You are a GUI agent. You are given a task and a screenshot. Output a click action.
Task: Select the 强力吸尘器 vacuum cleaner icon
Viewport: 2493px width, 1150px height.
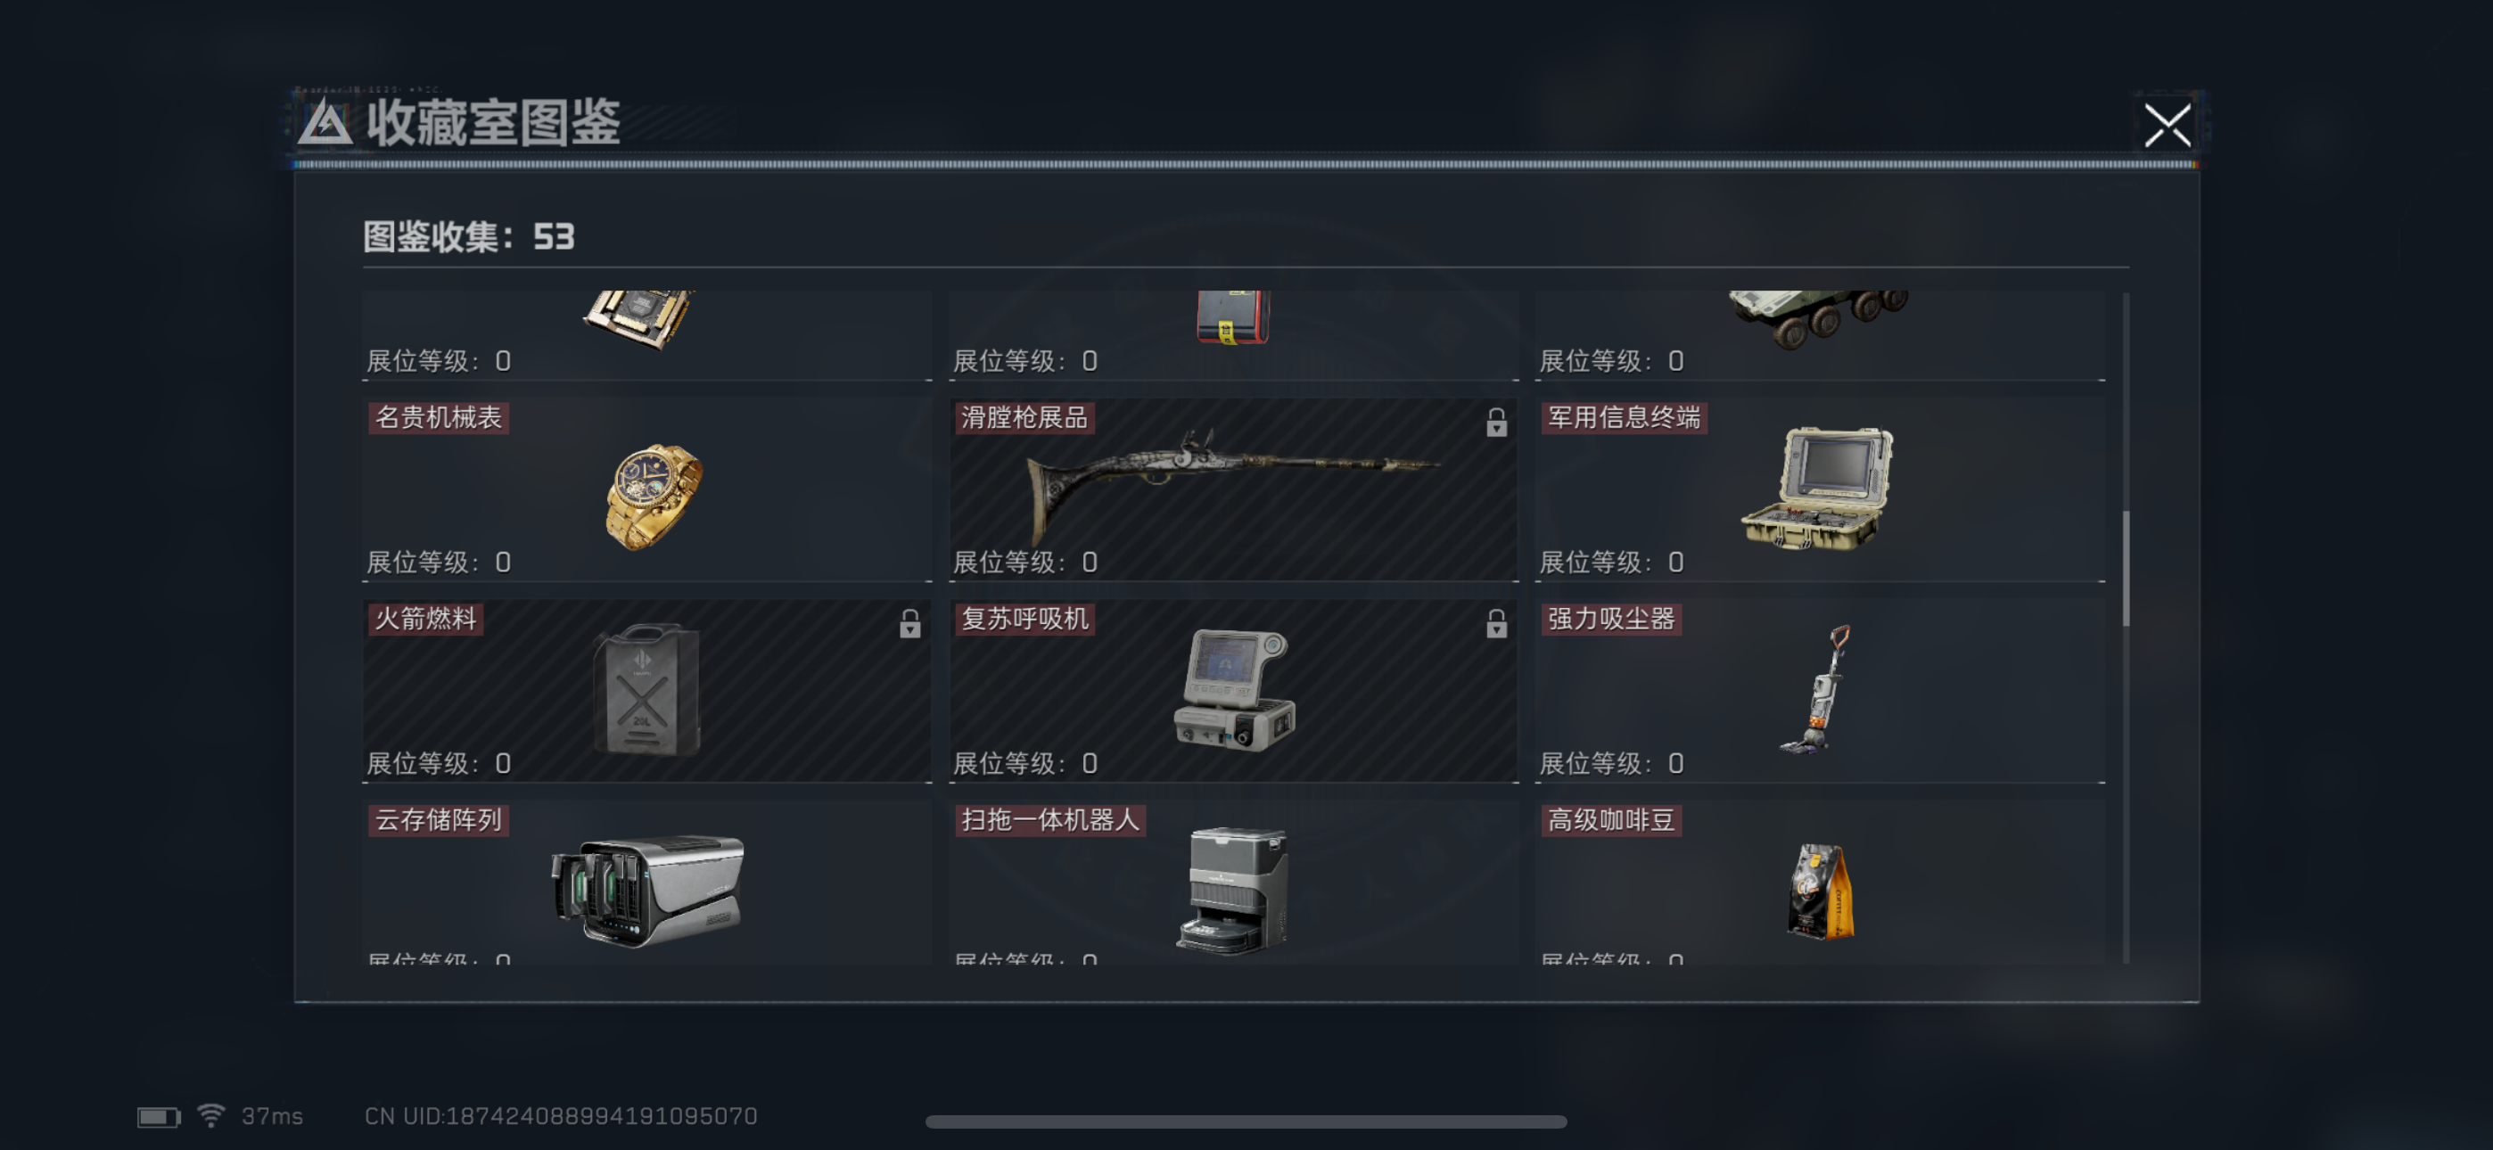pos(1816,689)
